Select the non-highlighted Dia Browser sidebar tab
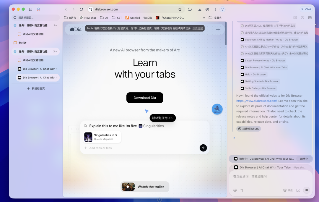Screen dimensions: 319x202 (x=38, y=69)
